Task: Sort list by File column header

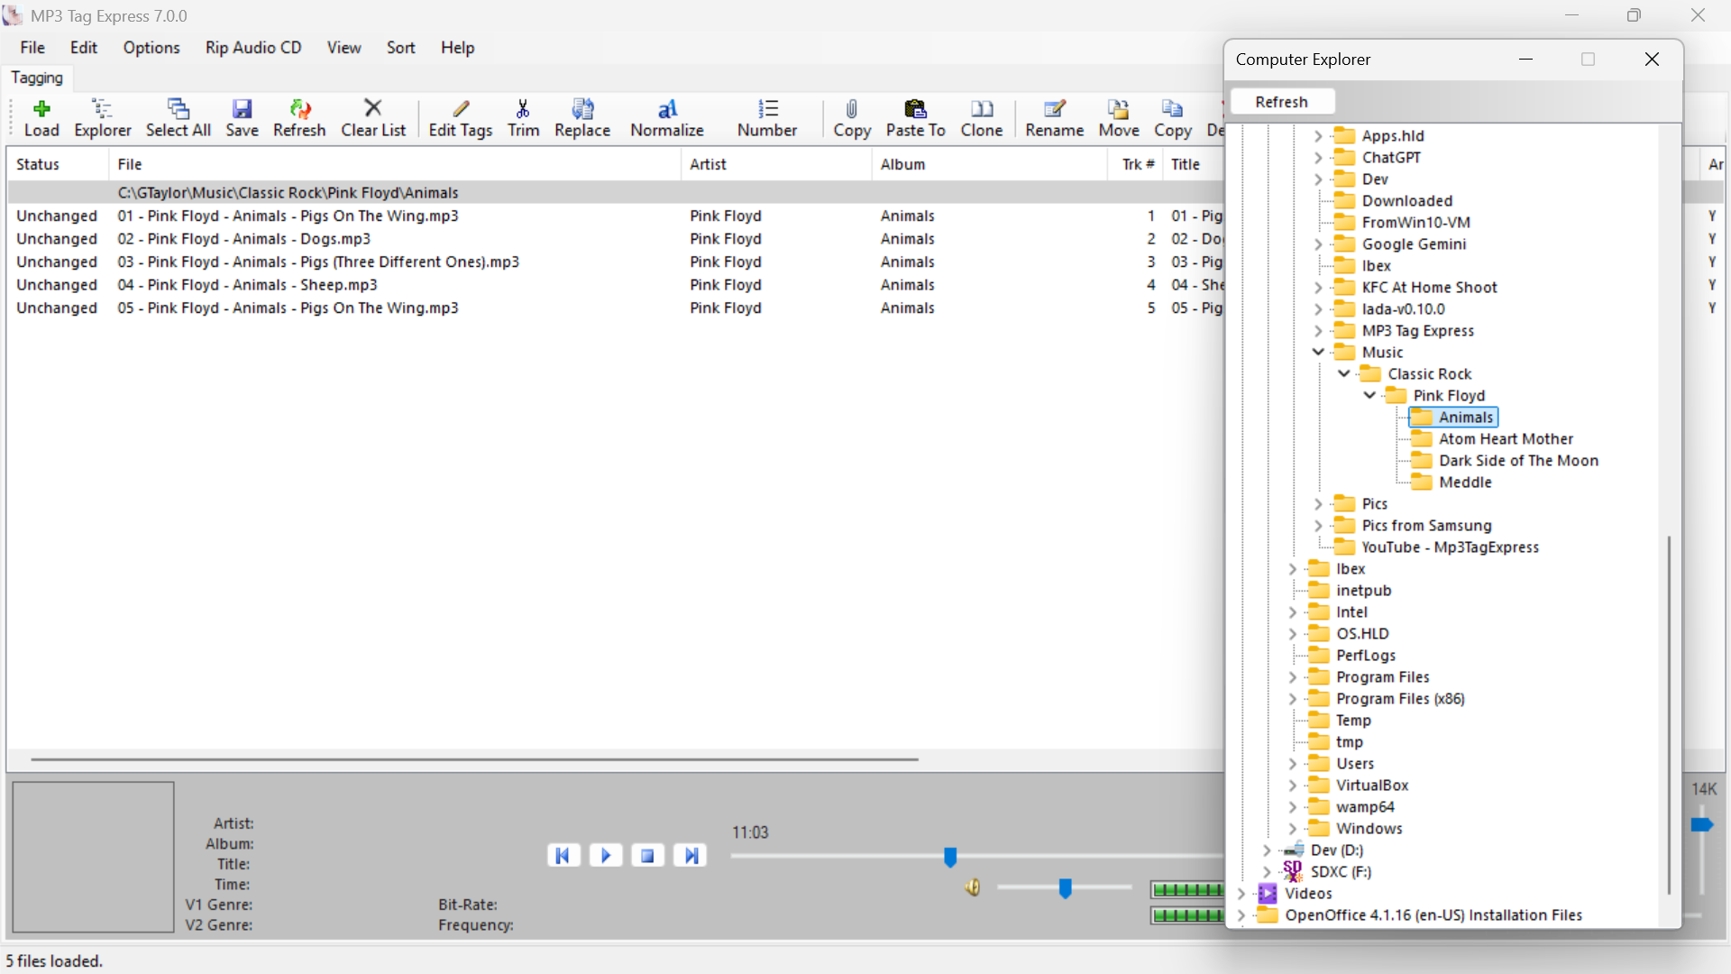Action: click(395, 164)
